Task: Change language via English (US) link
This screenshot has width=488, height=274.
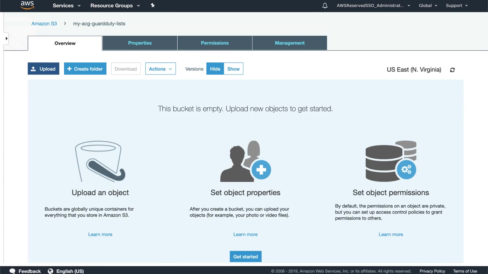Action: [x=70, y=271]
